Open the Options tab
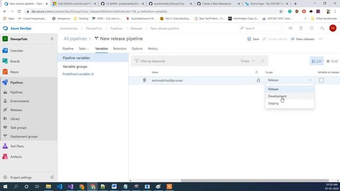Viewport: 340px width, 191px height. pos(137,49)
